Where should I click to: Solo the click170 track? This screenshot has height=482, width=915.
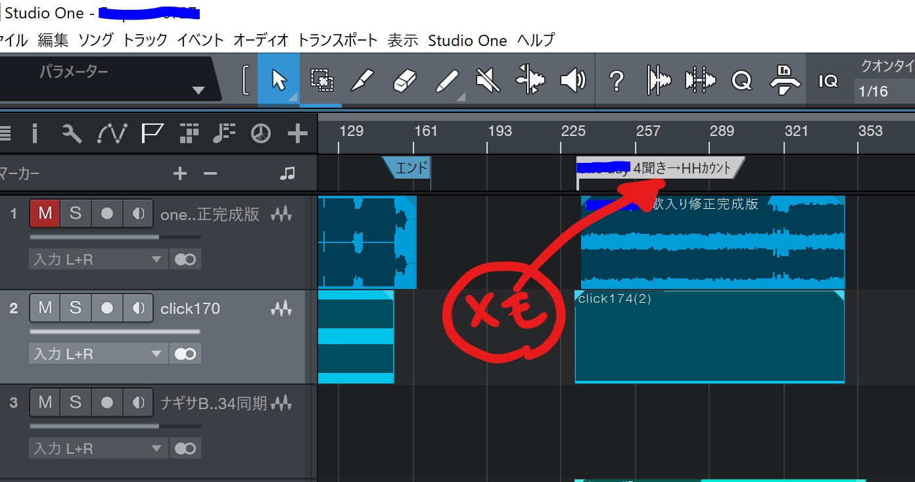(x=76, y=308)
